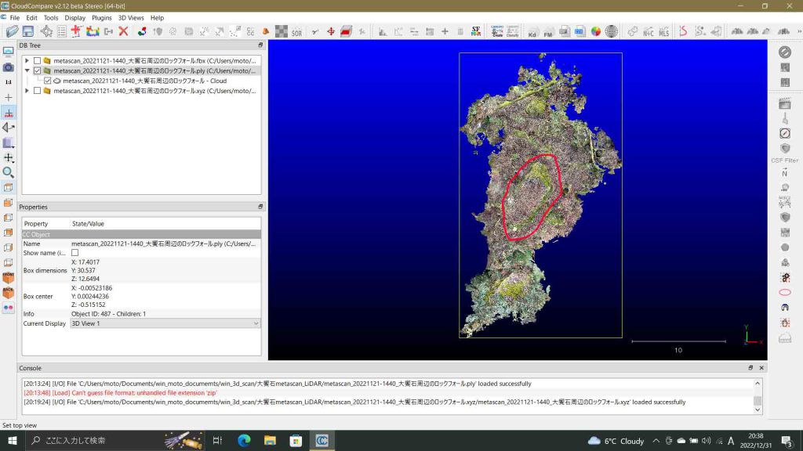
Task: Click the Save floppy disk icon
Action: 28,31
